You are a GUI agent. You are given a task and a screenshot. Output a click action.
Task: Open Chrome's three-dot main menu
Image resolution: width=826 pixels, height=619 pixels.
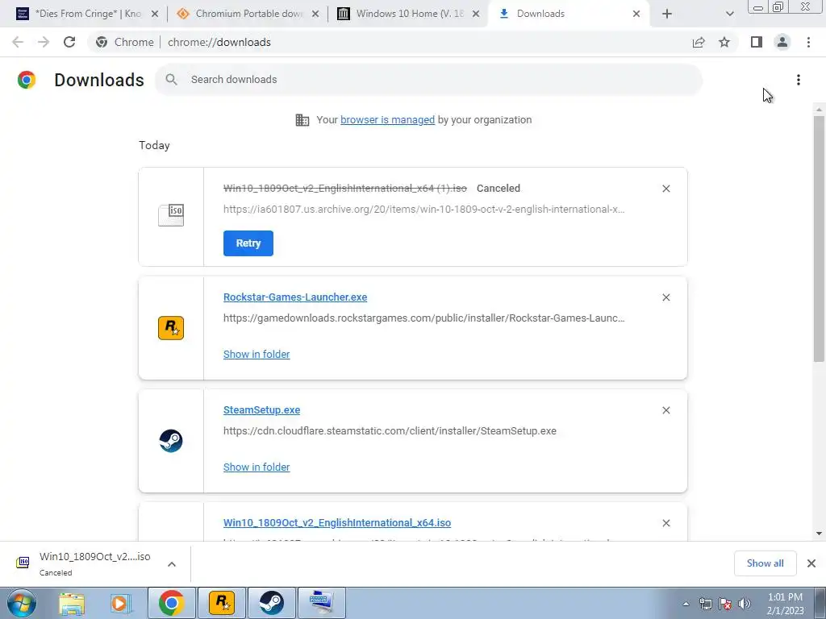pyautogui.click(x=808, y=42)
